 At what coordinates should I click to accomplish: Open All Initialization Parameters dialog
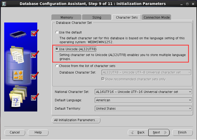tap(76, 120)
